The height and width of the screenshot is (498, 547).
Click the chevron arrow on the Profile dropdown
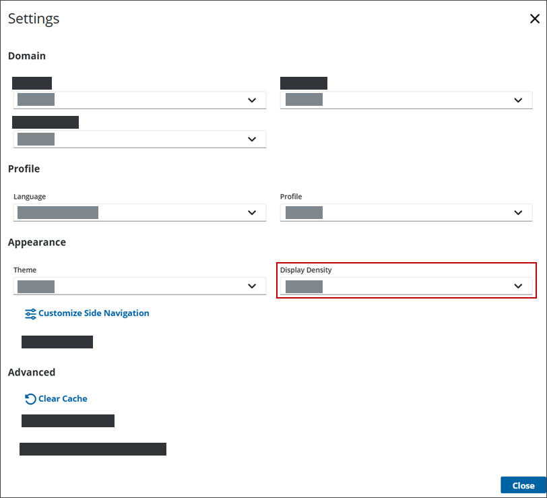(518, 213)
